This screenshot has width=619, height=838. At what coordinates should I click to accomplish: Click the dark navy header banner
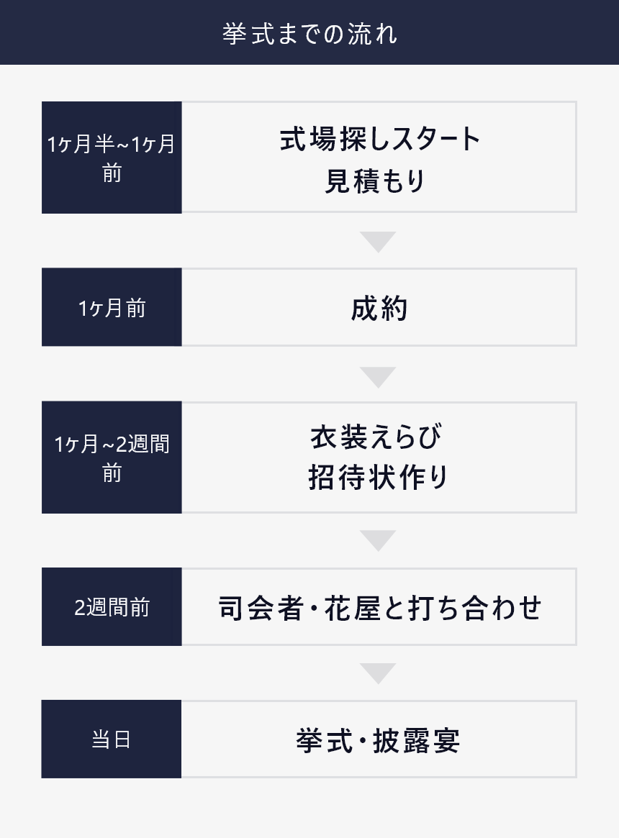pos(309,32)
